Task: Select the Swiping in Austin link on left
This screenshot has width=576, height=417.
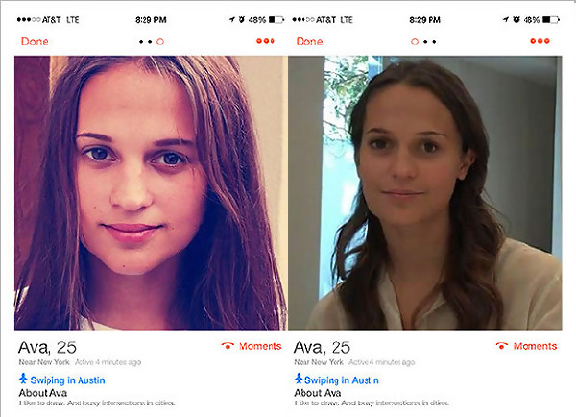Action: (67, 380)
